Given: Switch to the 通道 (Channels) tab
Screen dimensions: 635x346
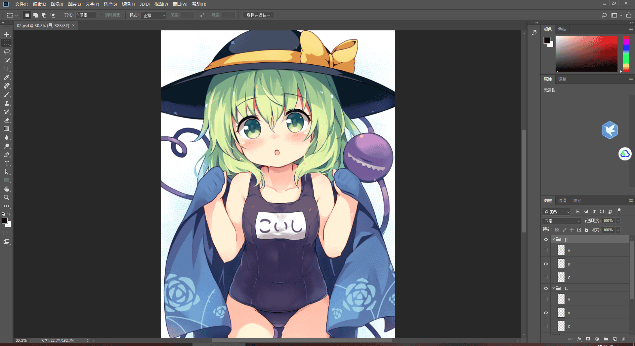Looking at the screenshot, I should point(562,200).
